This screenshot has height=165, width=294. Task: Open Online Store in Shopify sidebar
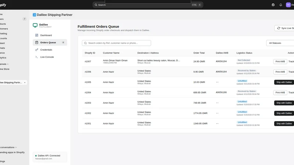coord(5,69)
